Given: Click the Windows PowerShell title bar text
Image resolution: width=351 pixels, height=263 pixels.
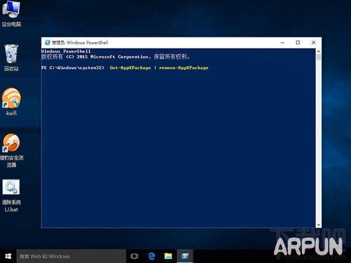Looking at the screenshot, I should coord(80,43).
